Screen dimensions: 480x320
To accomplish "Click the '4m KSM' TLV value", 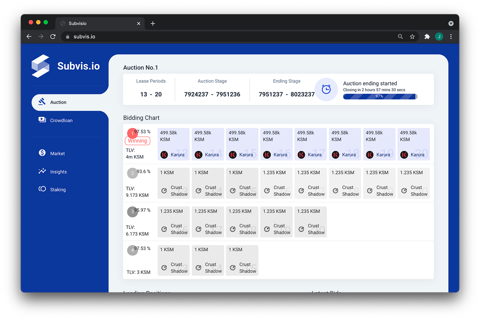I will 135,157.
